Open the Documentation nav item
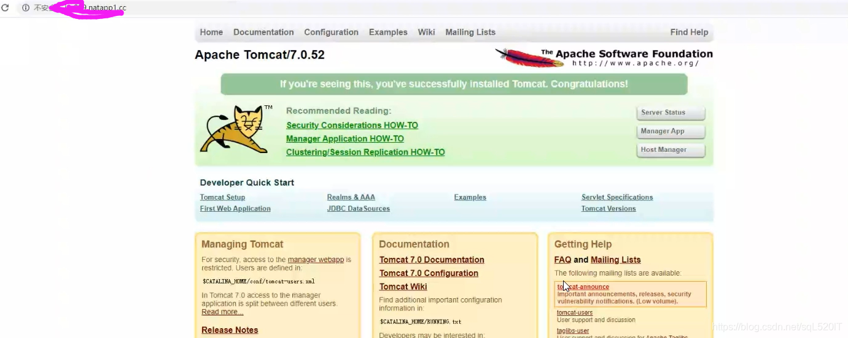This screenshot has height=338, width=848. [263, 32]
